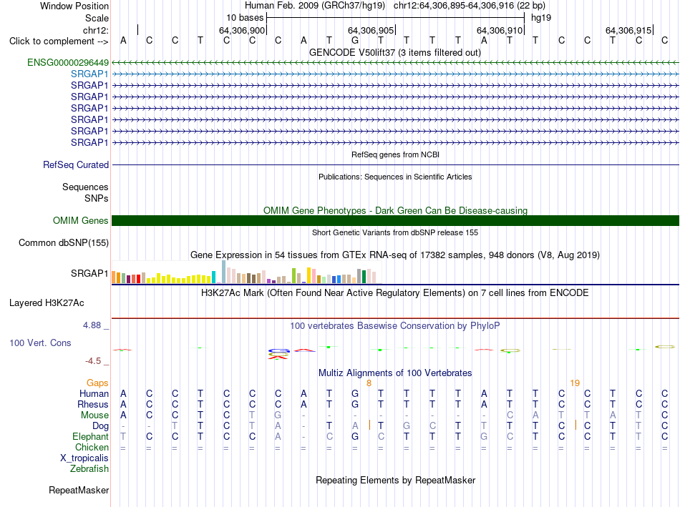This screenshot has height=507, width=680.
Task: Open the ENSG00000296449 gene label
Action: tap(68, 63)
